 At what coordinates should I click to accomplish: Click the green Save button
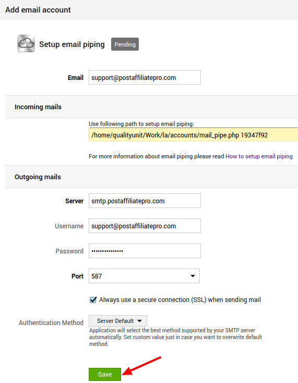tap(105, 374)
